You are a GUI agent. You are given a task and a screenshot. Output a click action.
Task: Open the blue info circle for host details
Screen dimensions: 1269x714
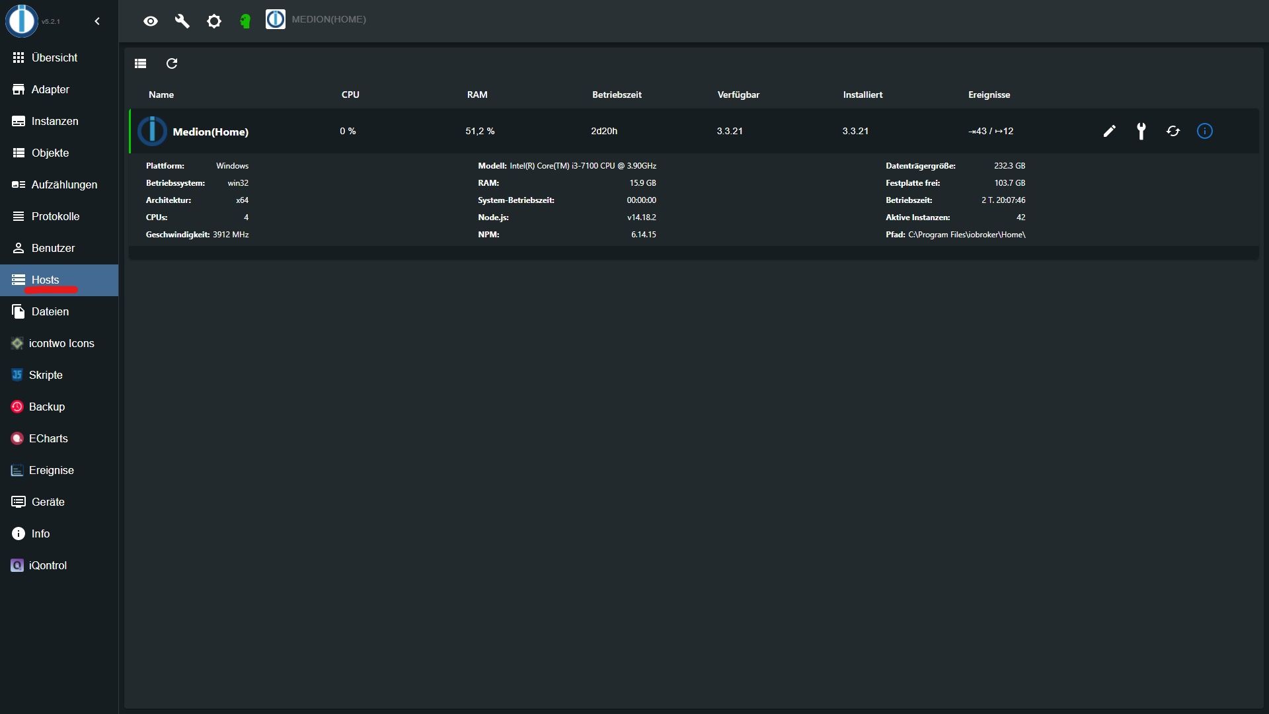click(1205, 131)
